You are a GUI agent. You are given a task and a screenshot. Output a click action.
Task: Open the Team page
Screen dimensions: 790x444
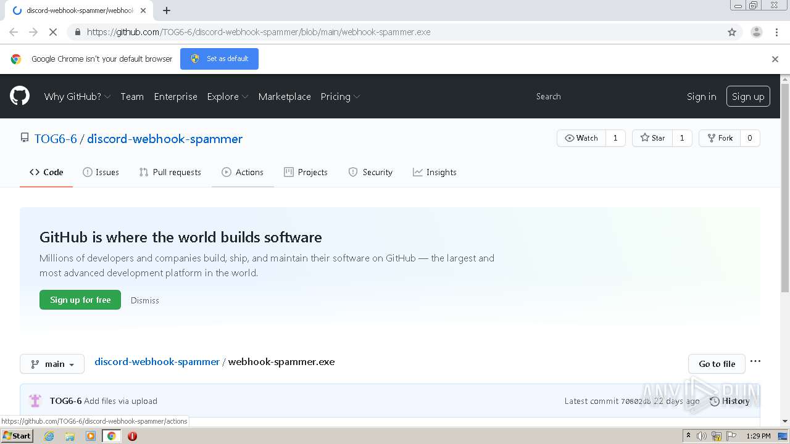[132, 96]
